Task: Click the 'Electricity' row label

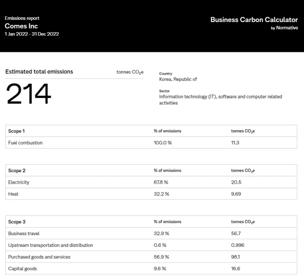Action: [x=19, y=182]
